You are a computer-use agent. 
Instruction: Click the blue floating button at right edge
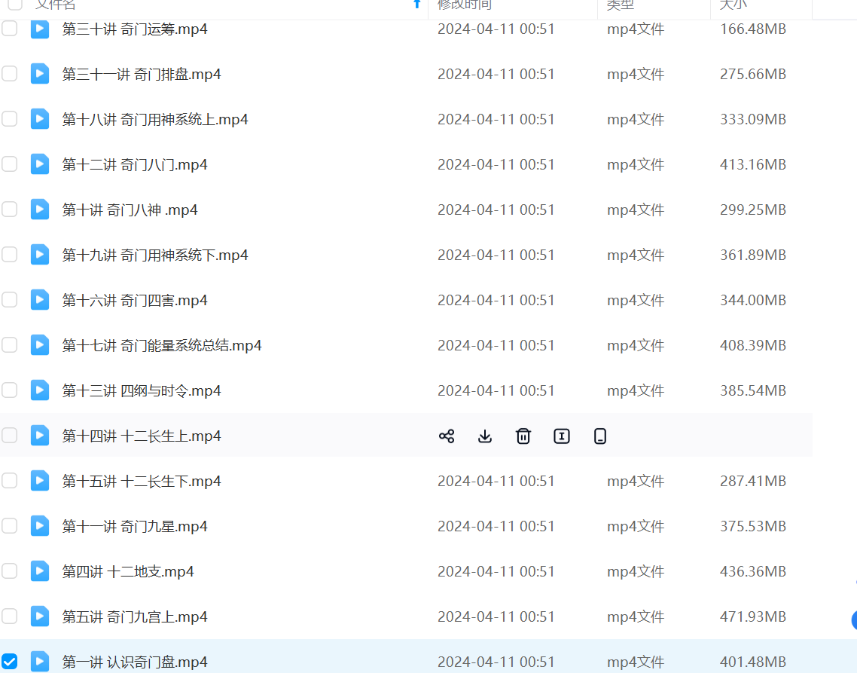[x=854, y=620]
